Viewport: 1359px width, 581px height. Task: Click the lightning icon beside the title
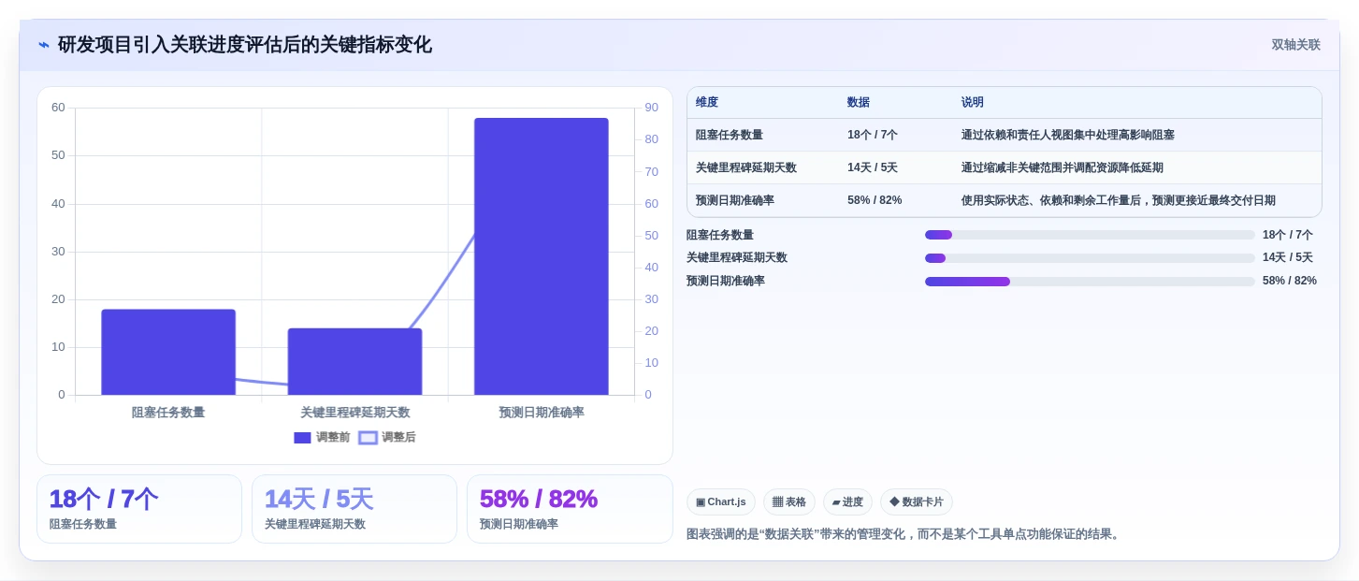coord(43,45)
